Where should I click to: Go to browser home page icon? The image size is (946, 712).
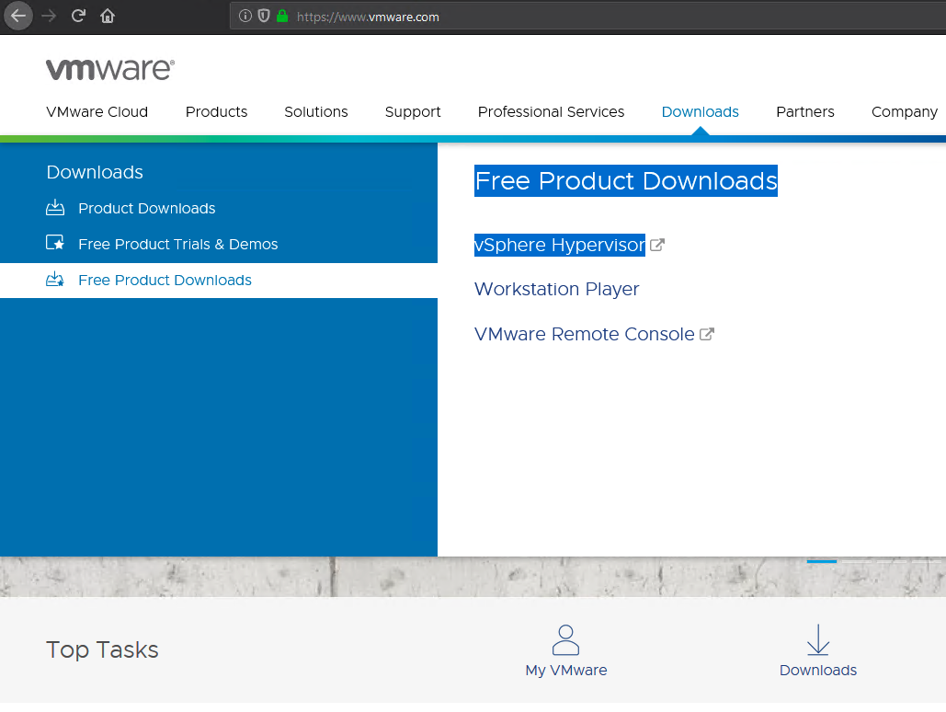pos(108,16)
